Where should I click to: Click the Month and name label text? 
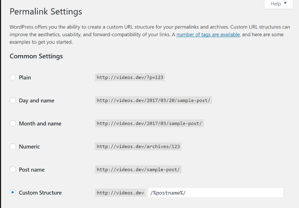click(40, 124)
